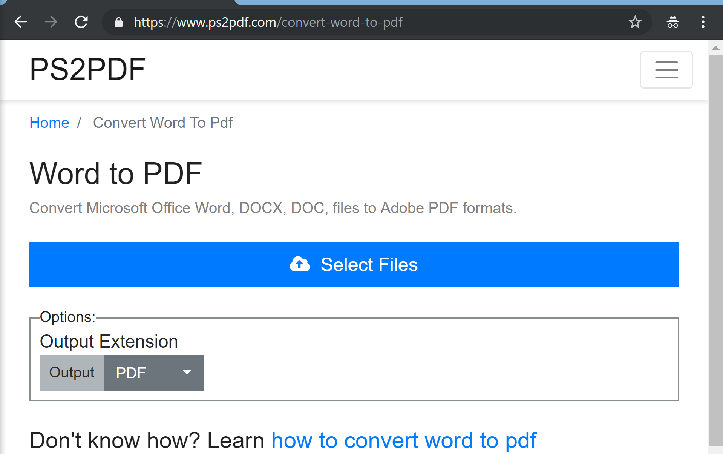Click the cloud upload icon
Viewport: 723px width, 454px height.
[x=300, y=264]
